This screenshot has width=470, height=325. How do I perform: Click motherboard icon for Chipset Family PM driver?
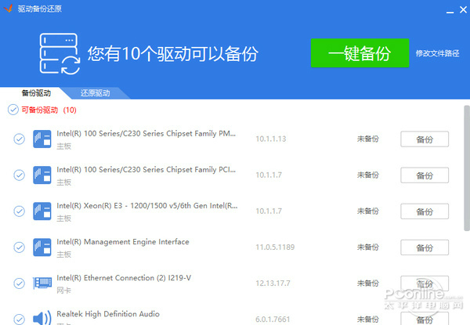[42, 139]
